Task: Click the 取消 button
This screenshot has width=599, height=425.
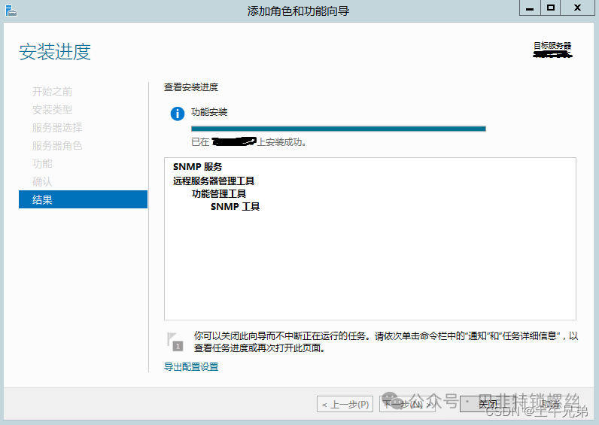Action: [550, 404]
